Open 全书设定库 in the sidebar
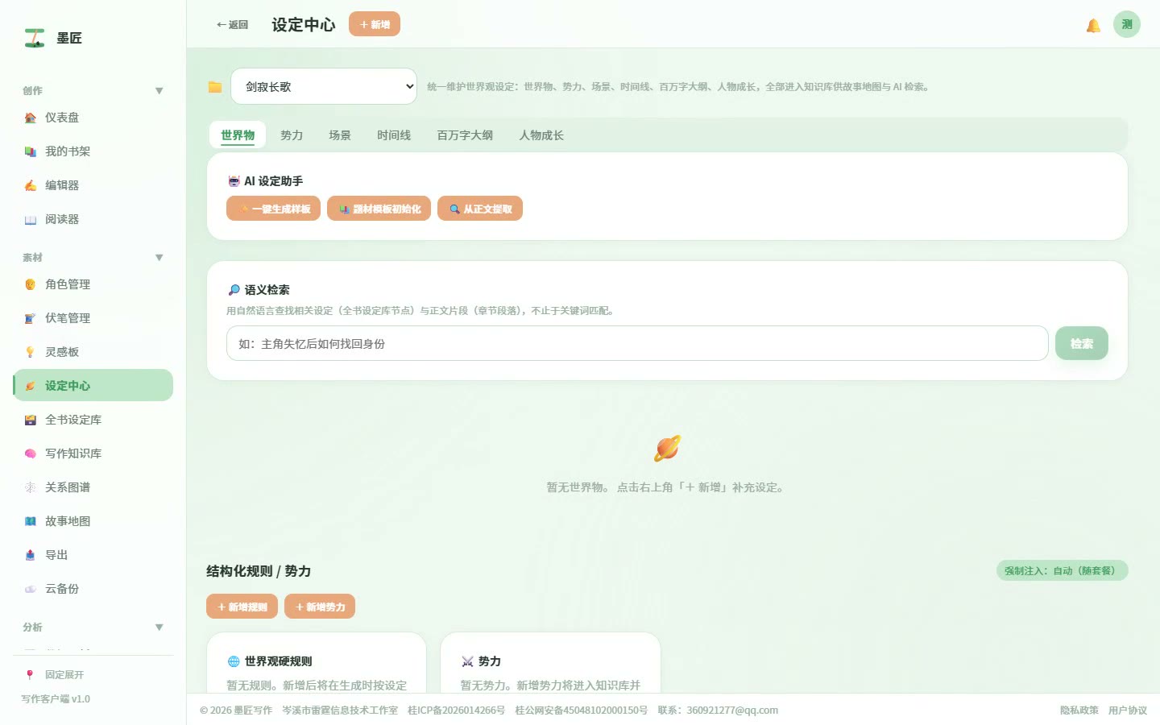 pos(93,420)
